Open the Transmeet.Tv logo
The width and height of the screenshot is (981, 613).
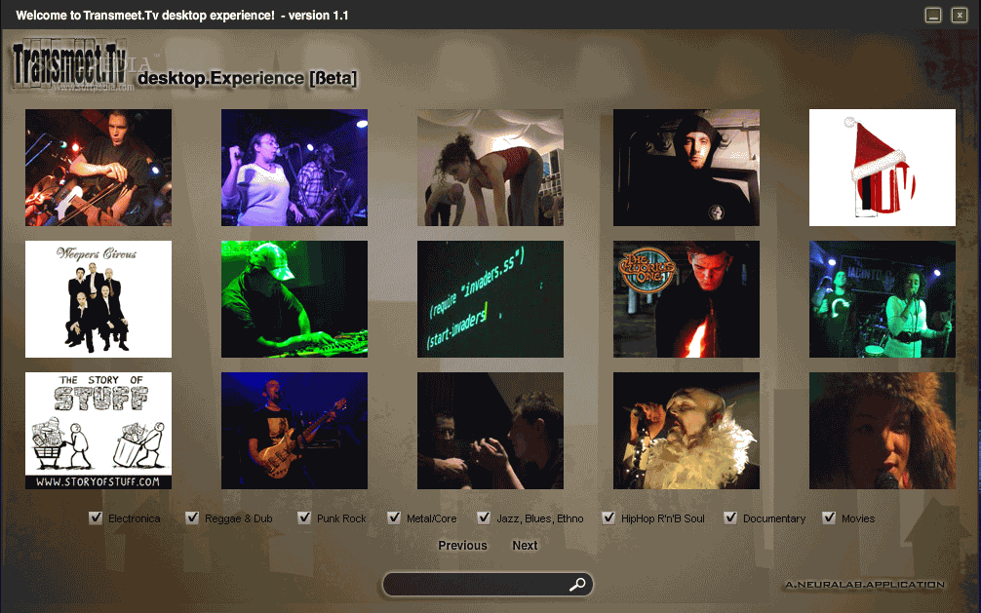tap(69, 65)
